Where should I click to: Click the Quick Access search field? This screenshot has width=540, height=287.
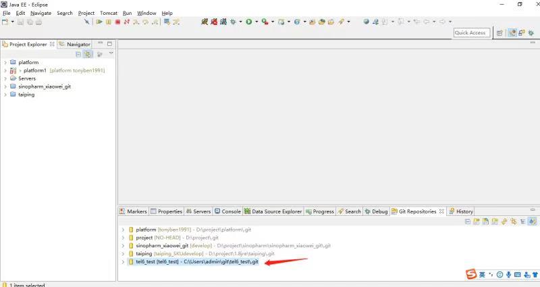pyautogui.click(x=471, y=32)
